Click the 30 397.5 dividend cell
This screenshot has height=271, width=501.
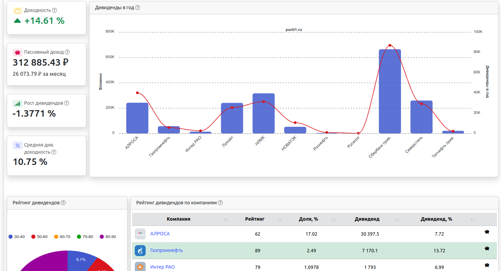370,234
